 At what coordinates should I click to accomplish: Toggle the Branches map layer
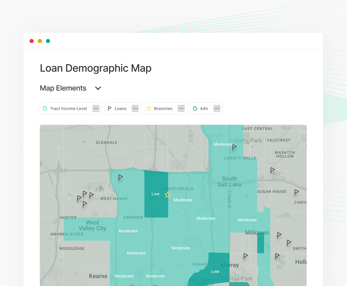coord(163,109)
